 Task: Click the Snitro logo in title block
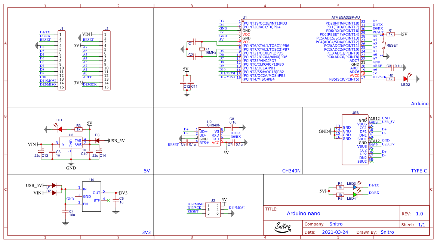coord(283,227)
